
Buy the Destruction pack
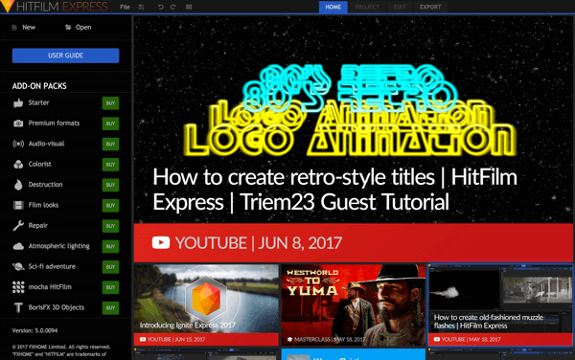(110, 186)
